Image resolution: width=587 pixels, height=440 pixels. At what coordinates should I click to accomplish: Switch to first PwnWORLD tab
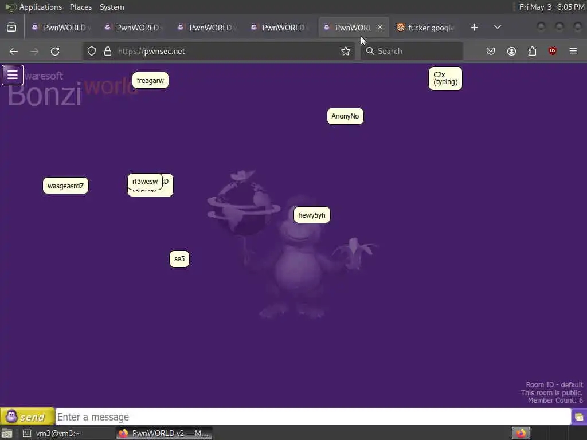click(61, 27)
